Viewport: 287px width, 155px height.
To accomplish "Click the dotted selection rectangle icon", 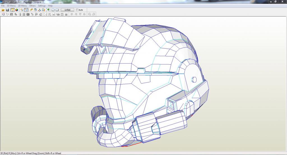I will point(45,14).
